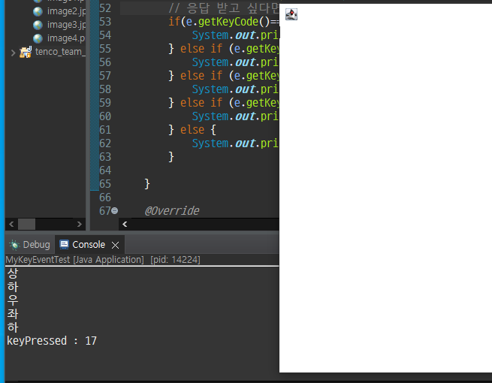
Task: Click the Console monitor icon
Action: [64, 244]
